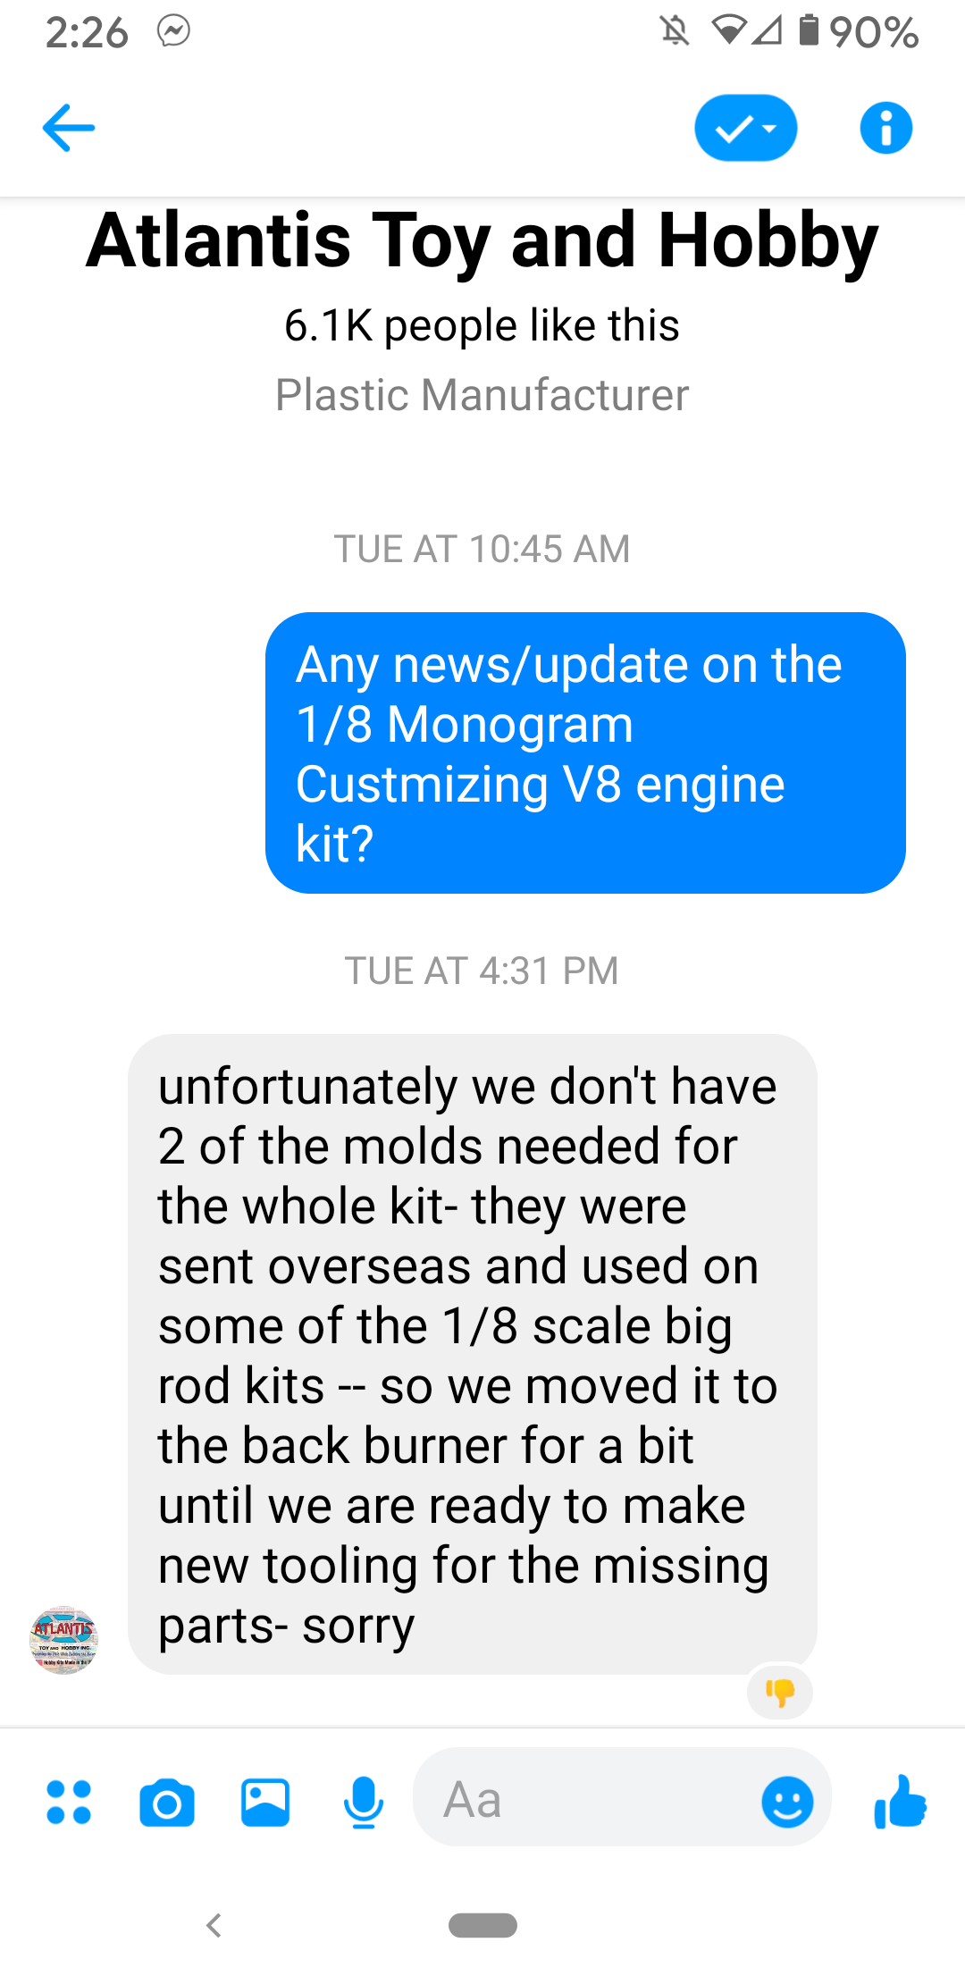View the thumbs down reaction
Viewport: 965px width, 1984px height.
780,1692
